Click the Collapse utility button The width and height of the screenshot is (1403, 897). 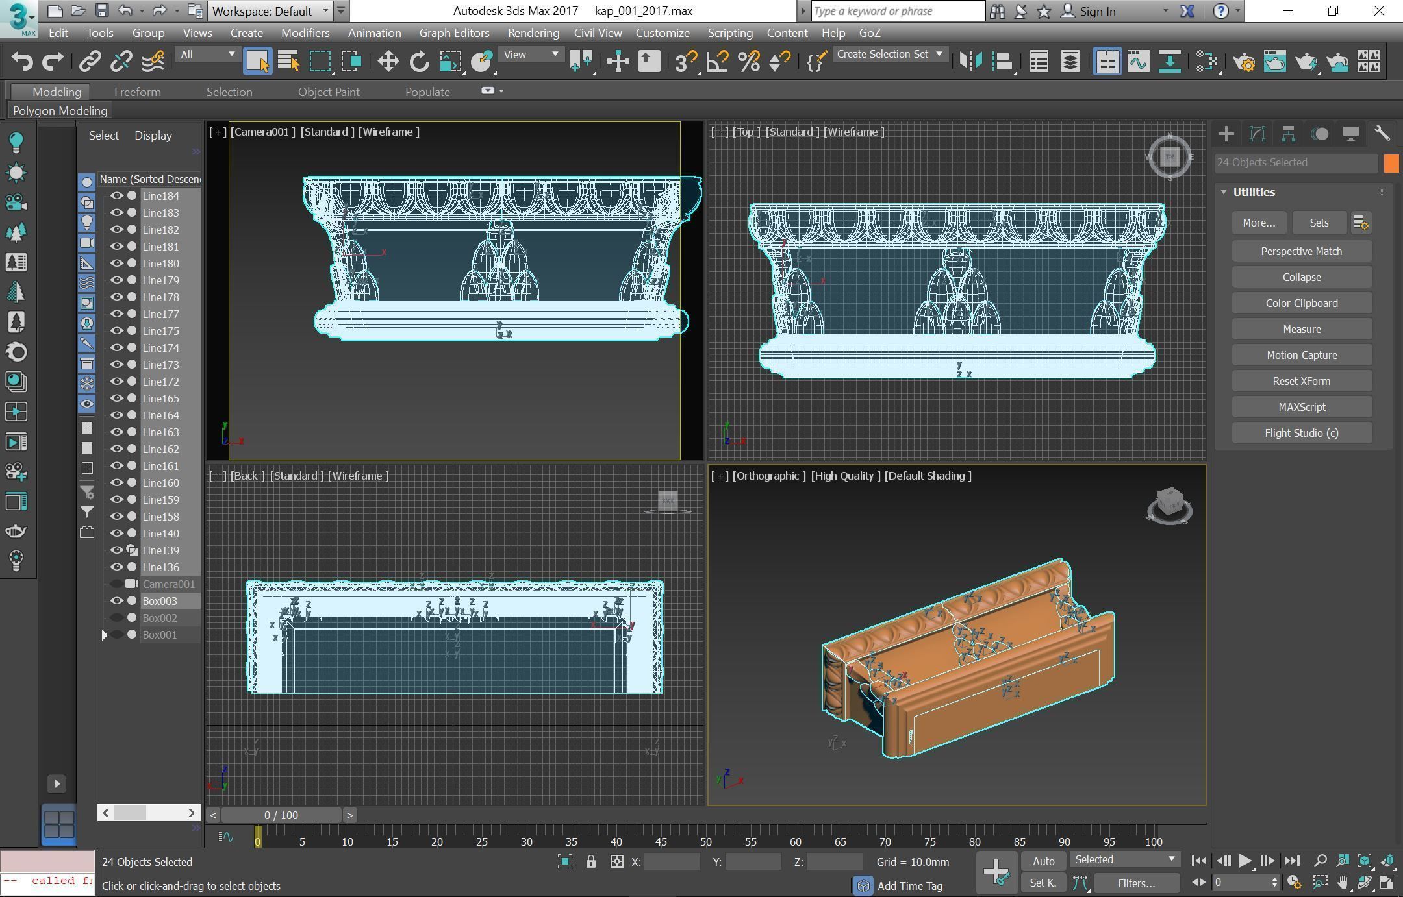coord(1302,277)
